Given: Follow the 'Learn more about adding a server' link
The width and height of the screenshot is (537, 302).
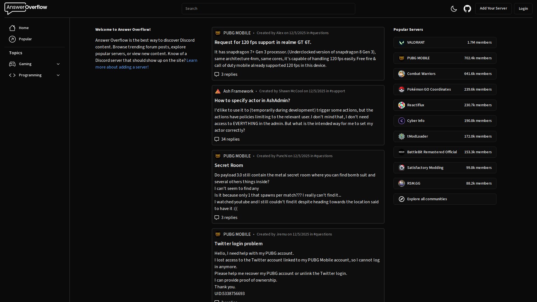Looking at the screenshot, I should point(122,67).
